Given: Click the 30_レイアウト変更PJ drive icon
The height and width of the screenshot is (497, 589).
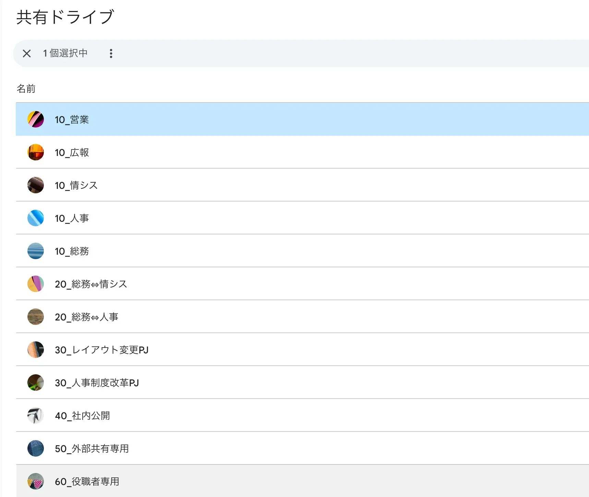Looking at the screenshot, I should 36,350.
